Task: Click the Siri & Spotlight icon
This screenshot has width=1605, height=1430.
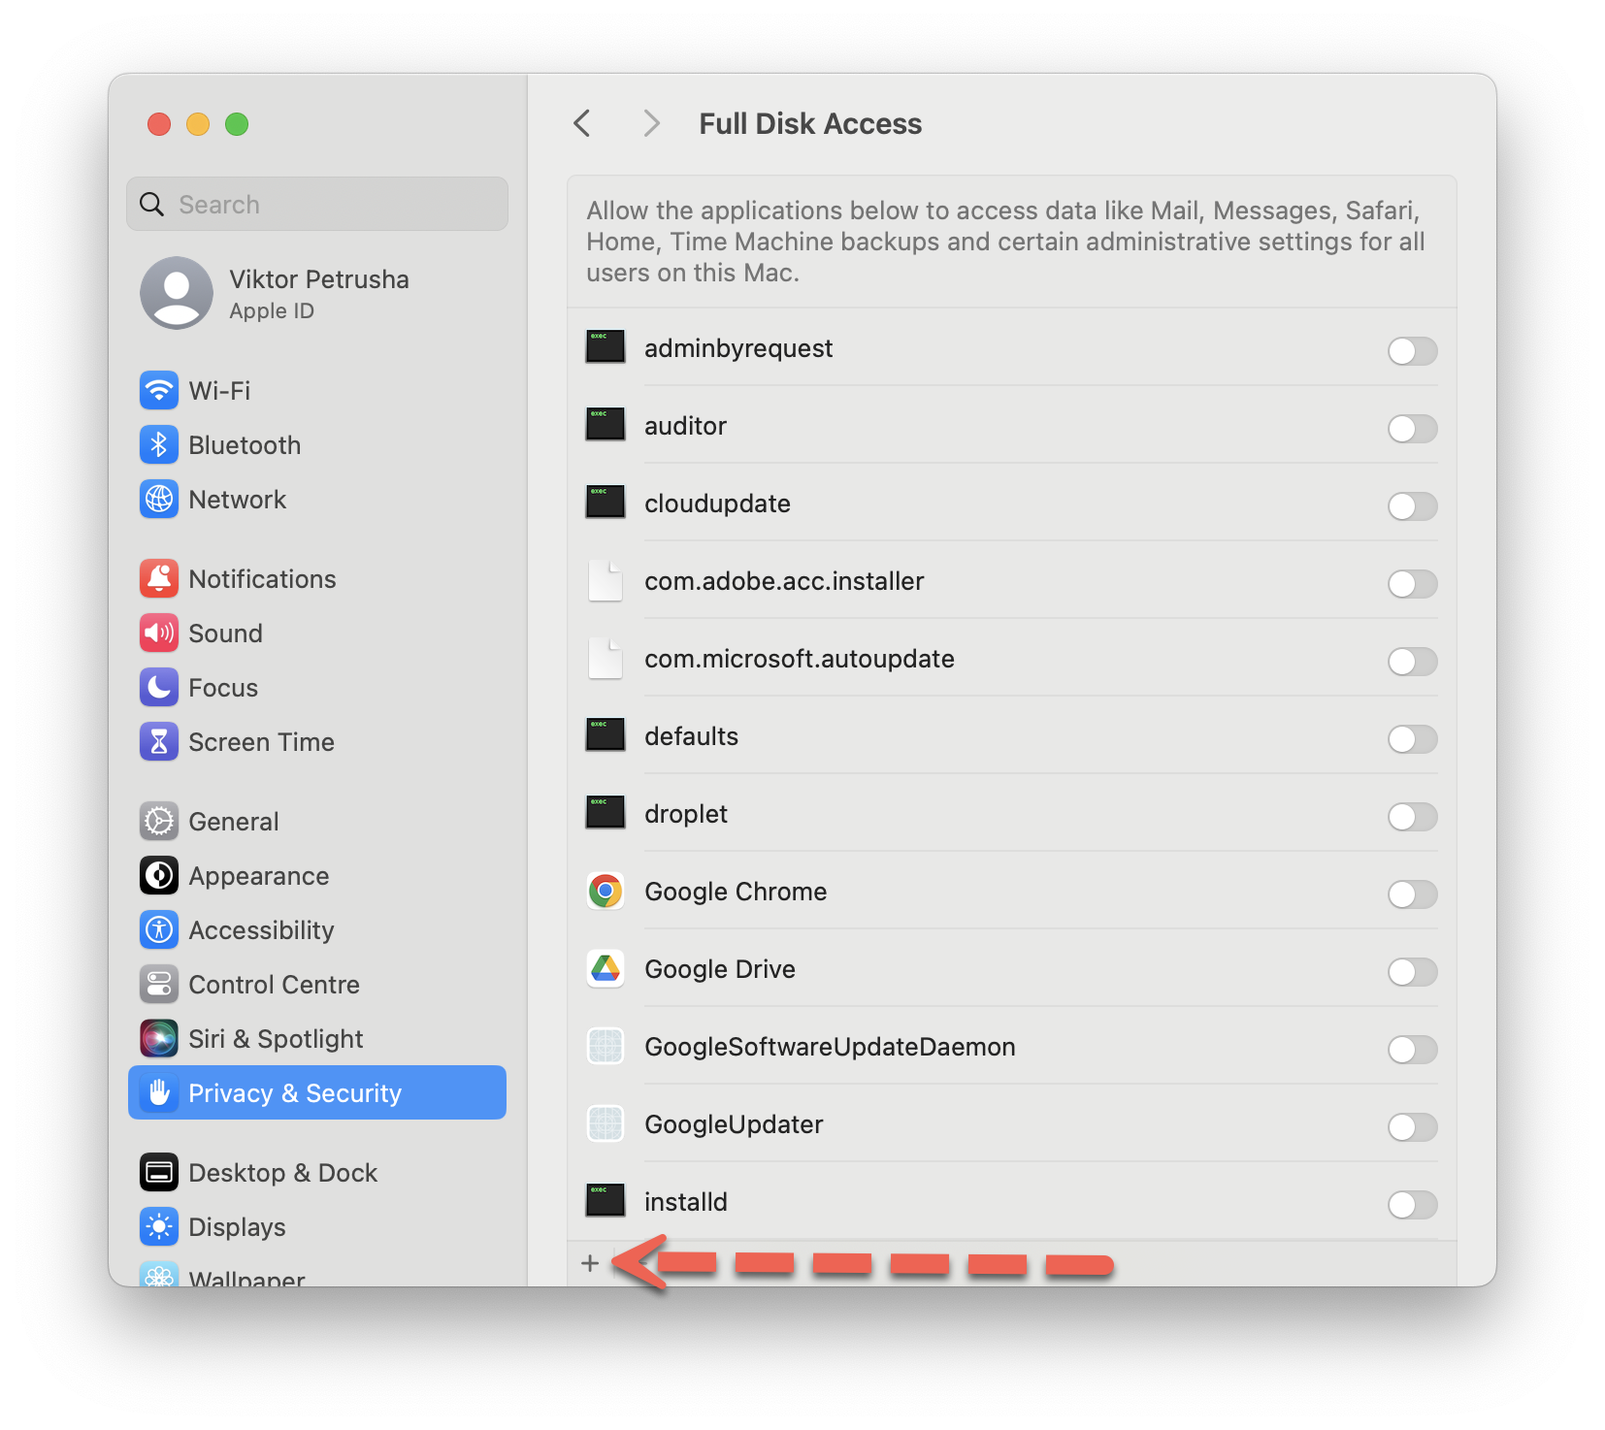Action: coord(159,1039)
